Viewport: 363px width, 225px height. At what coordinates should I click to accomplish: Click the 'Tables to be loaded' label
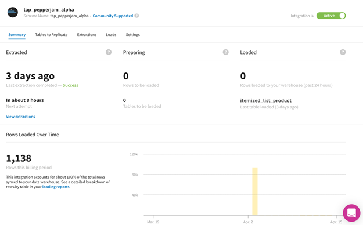142,106
